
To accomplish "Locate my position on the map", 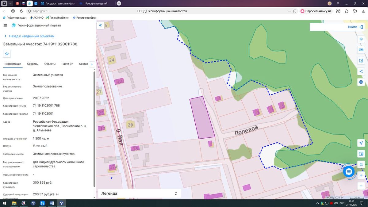I will 361,143.
